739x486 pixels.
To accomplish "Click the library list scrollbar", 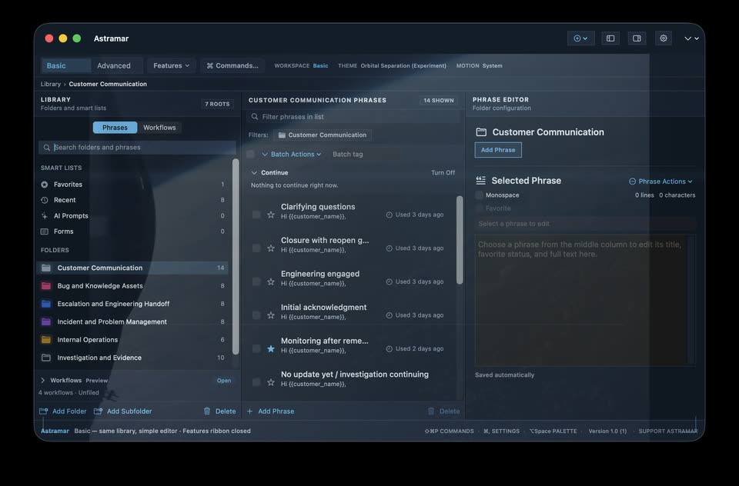I will [236, 257].
